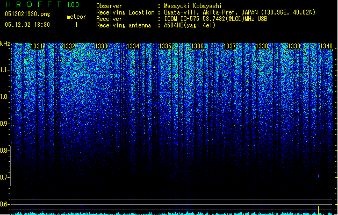Click the 1.0 kHz axis label
The height and width of the screenshot is (215, 338).
[5, 97]
